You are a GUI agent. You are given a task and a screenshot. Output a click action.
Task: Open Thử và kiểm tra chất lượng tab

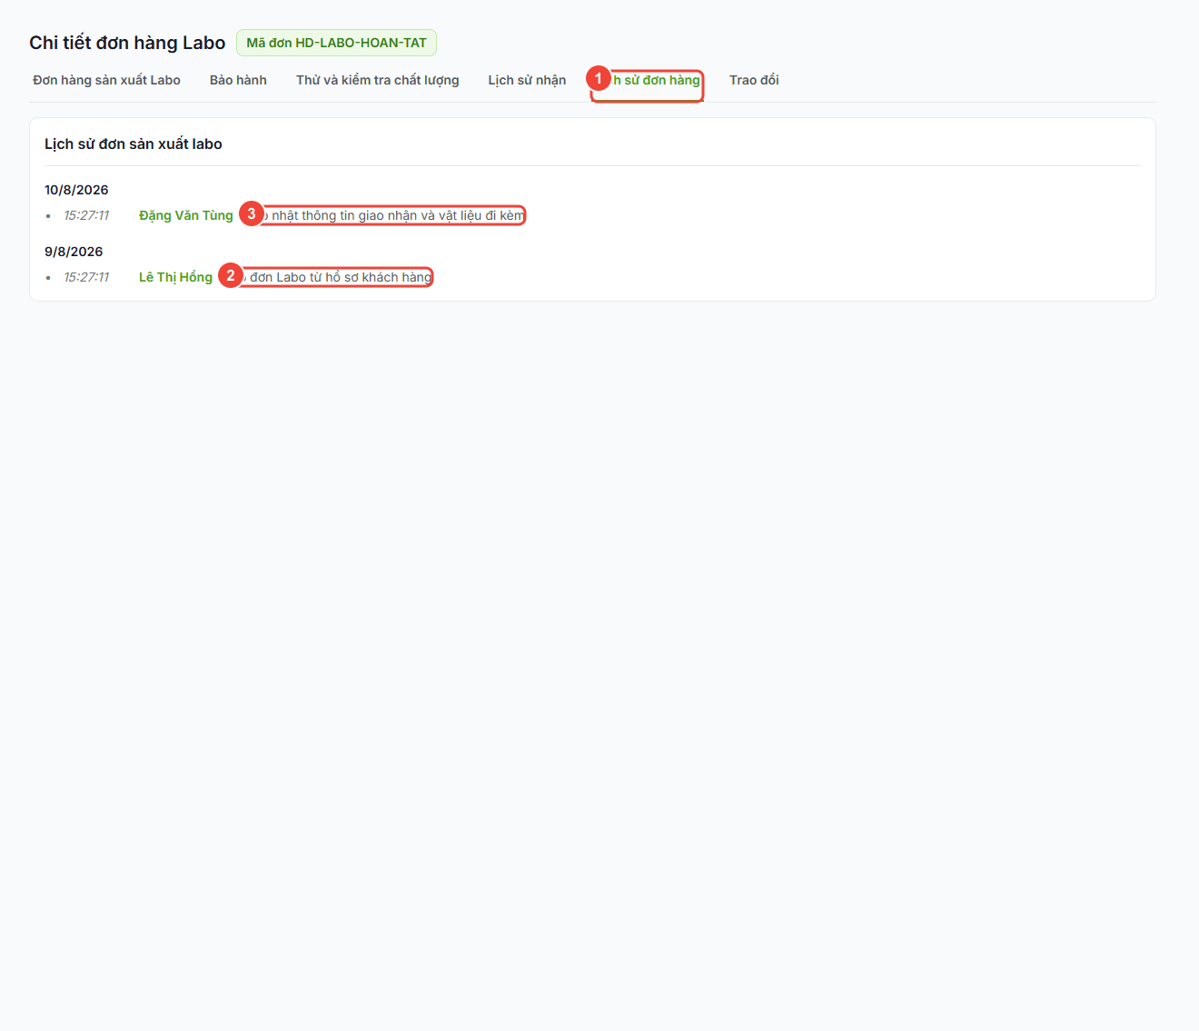point(378,80)
